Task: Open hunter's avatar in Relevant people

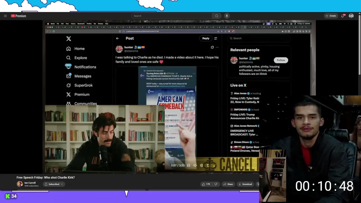Action: point(234,60)
